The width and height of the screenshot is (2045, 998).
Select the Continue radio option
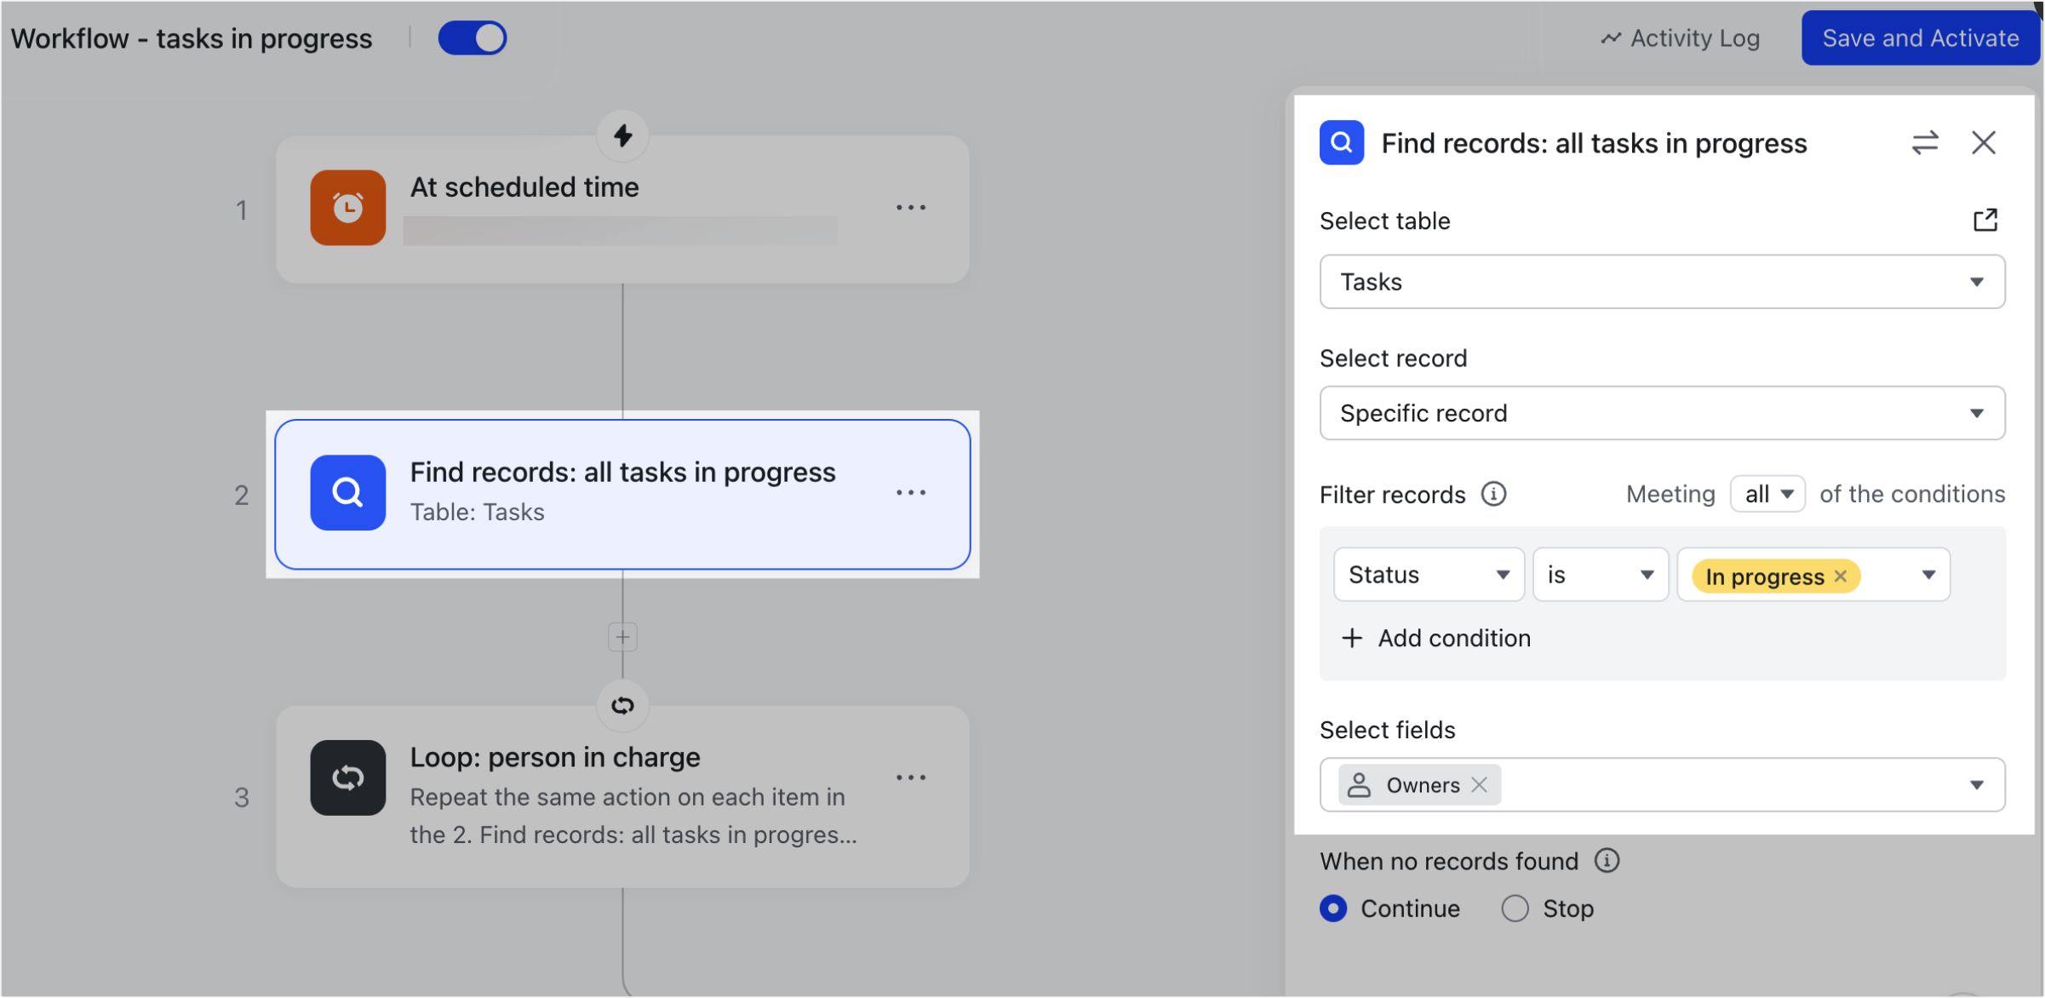[1334, 909]
